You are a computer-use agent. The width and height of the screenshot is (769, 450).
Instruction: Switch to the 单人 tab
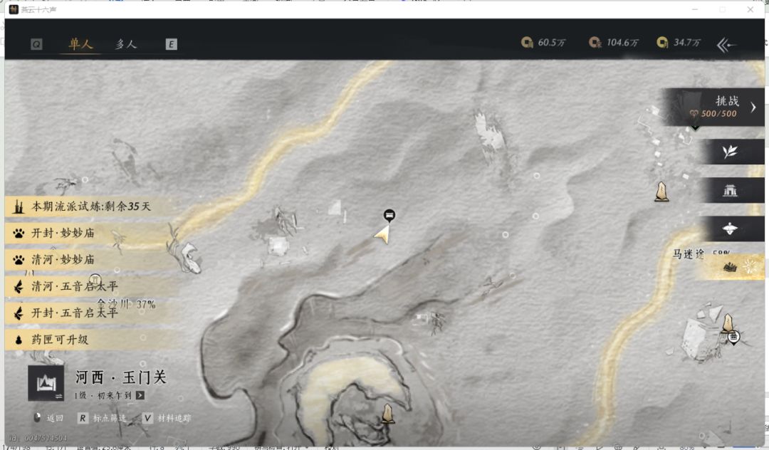80,44
